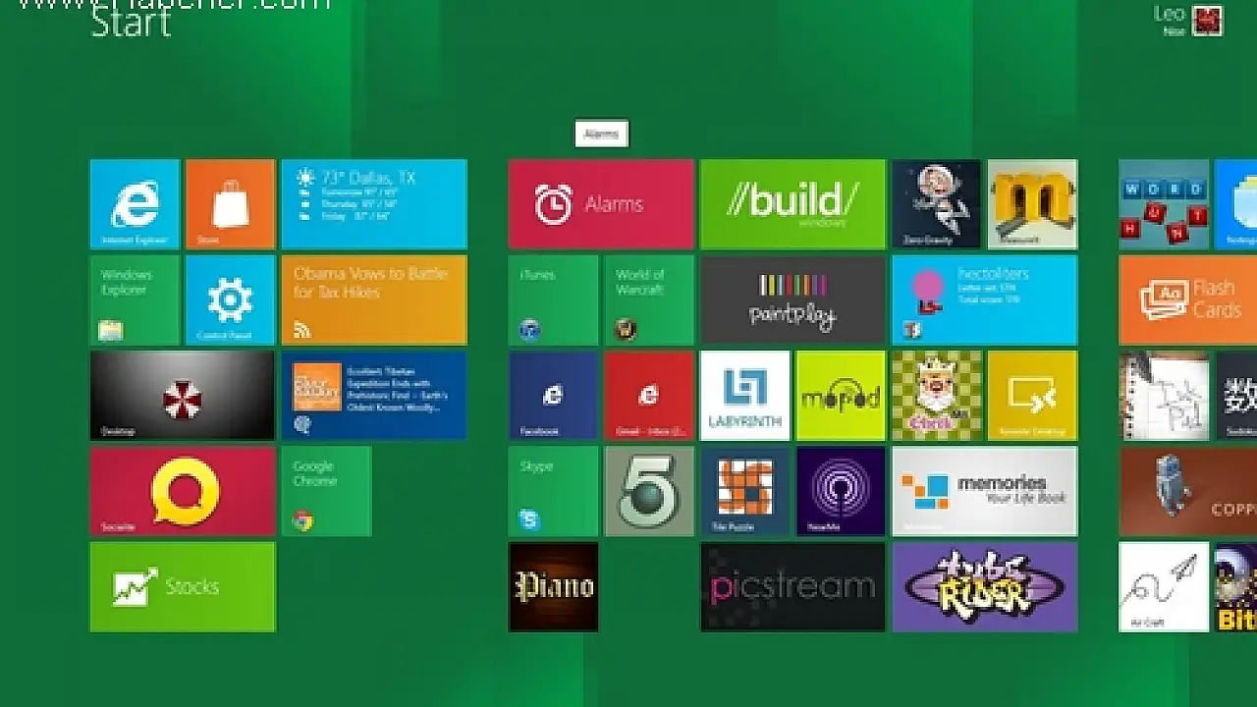Open the Google Chrome tile
This screenshot has width=1257, height=707.
(326, 491)
